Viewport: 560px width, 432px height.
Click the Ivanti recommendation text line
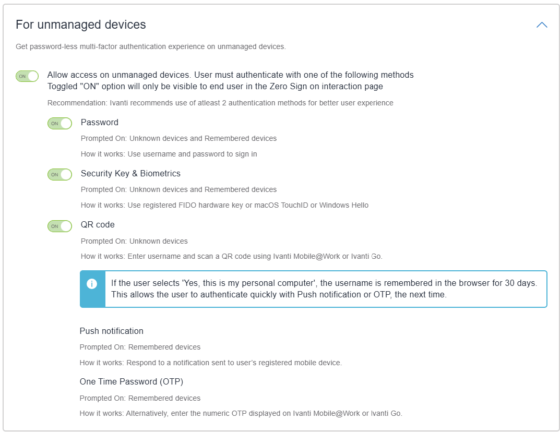click(x=220, y=103)
